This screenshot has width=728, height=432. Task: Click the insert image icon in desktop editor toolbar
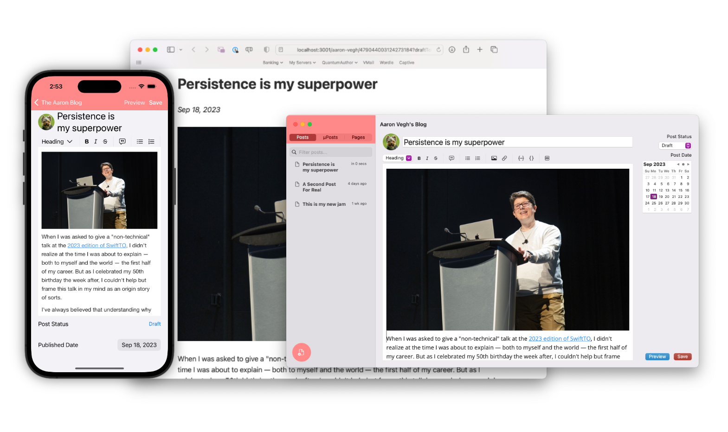[x=494, y=158]
